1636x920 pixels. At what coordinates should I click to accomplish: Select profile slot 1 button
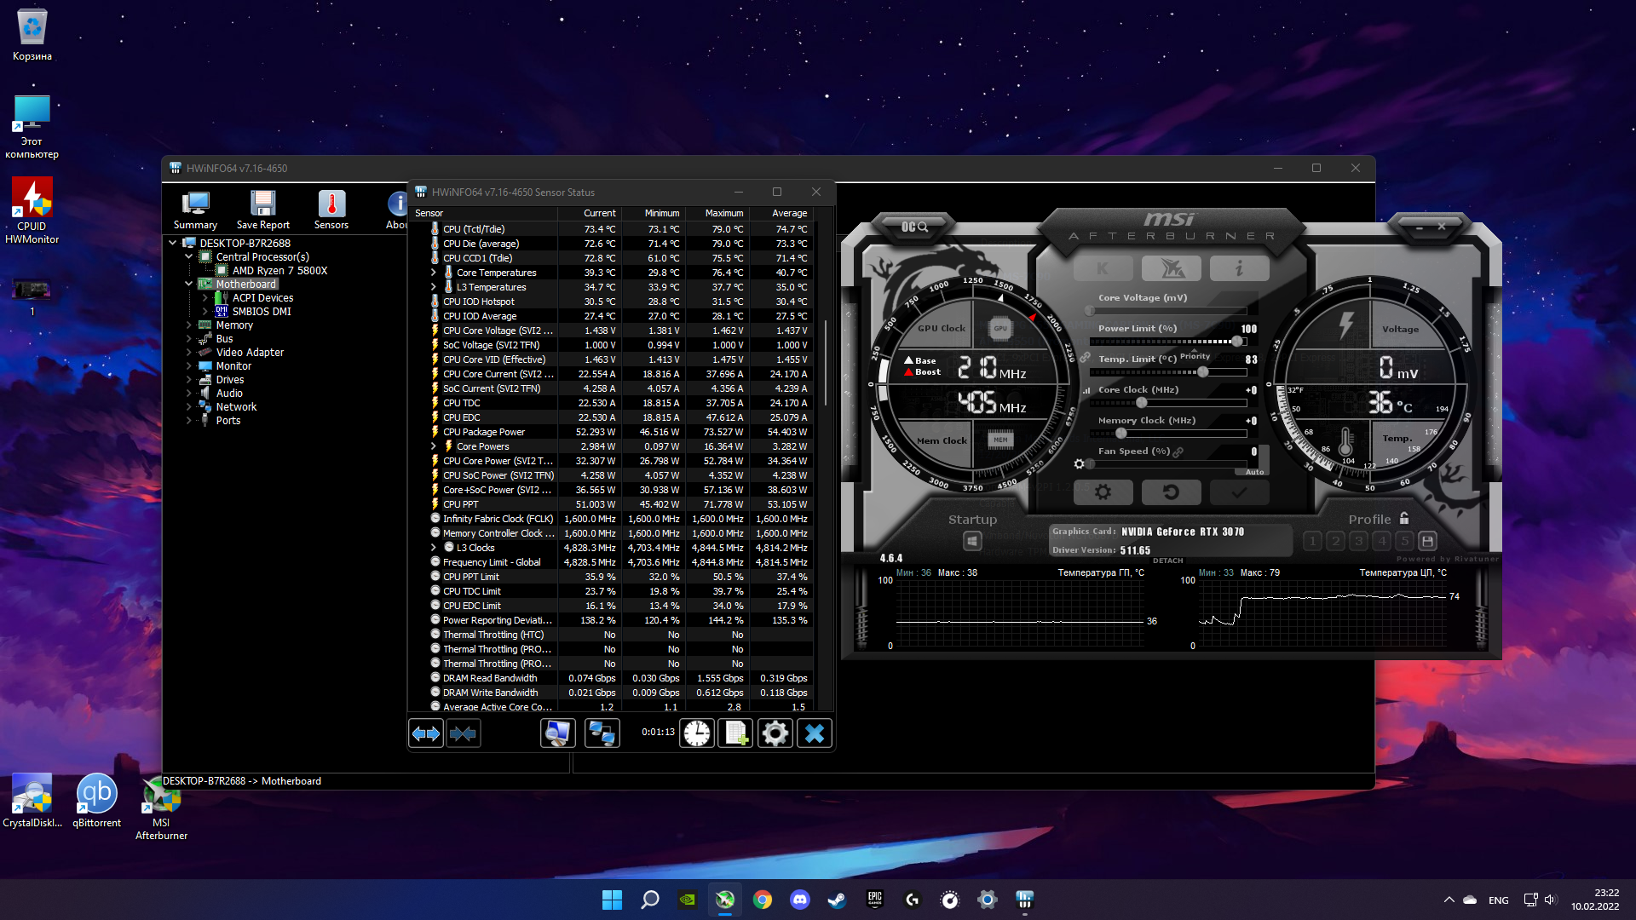point(1312,541)
